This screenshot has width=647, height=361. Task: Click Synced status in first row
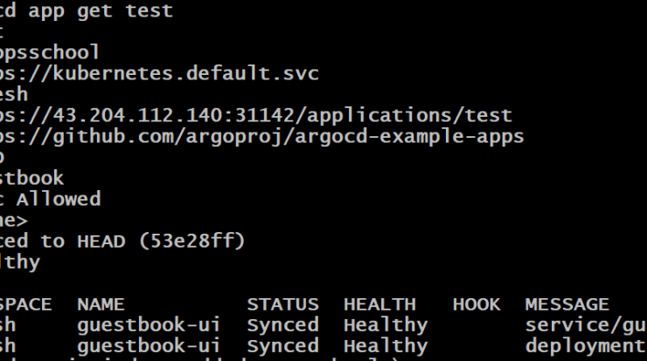(282, 325)
